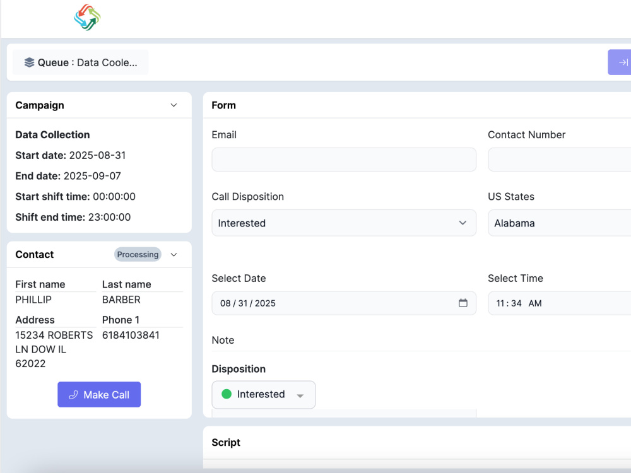Open the Call Disposition dropdown

tap(344, 223)
